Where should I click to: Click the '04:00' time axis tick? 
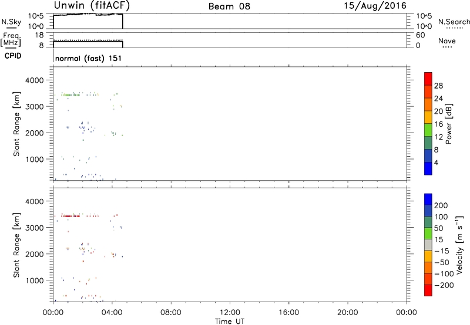click(x=112, y=313)
